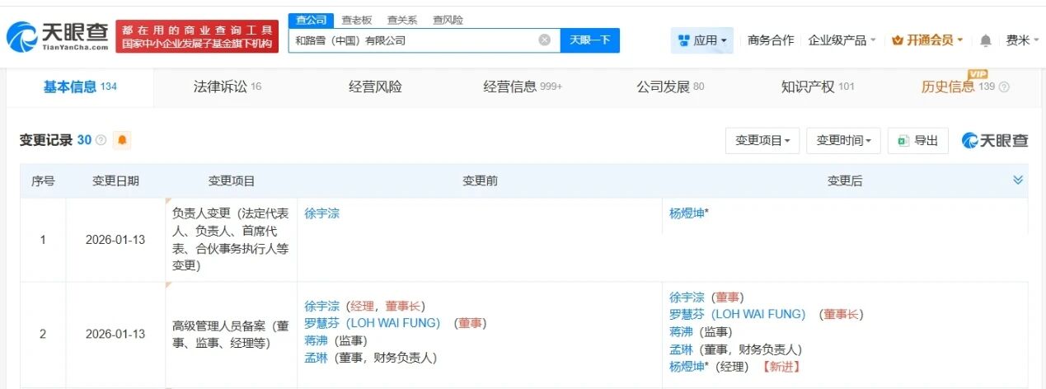This screenshot has height=389, width=1046.
Task: Open the 变更项目 filter dropdown
Action: pos(762,141)
